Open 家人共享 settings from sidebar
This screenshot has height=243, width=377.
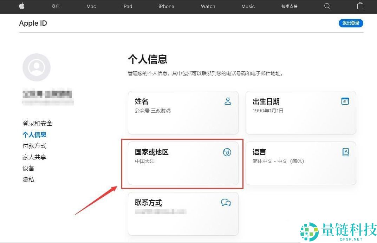click(x=34, y=157)
